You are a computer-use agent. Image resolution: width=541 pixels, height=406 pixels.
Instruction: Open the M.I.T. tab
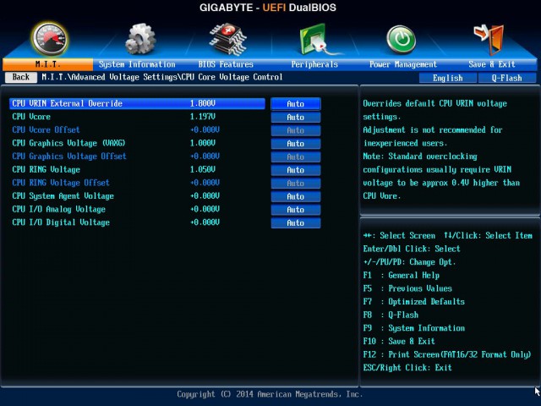point(47,64)
